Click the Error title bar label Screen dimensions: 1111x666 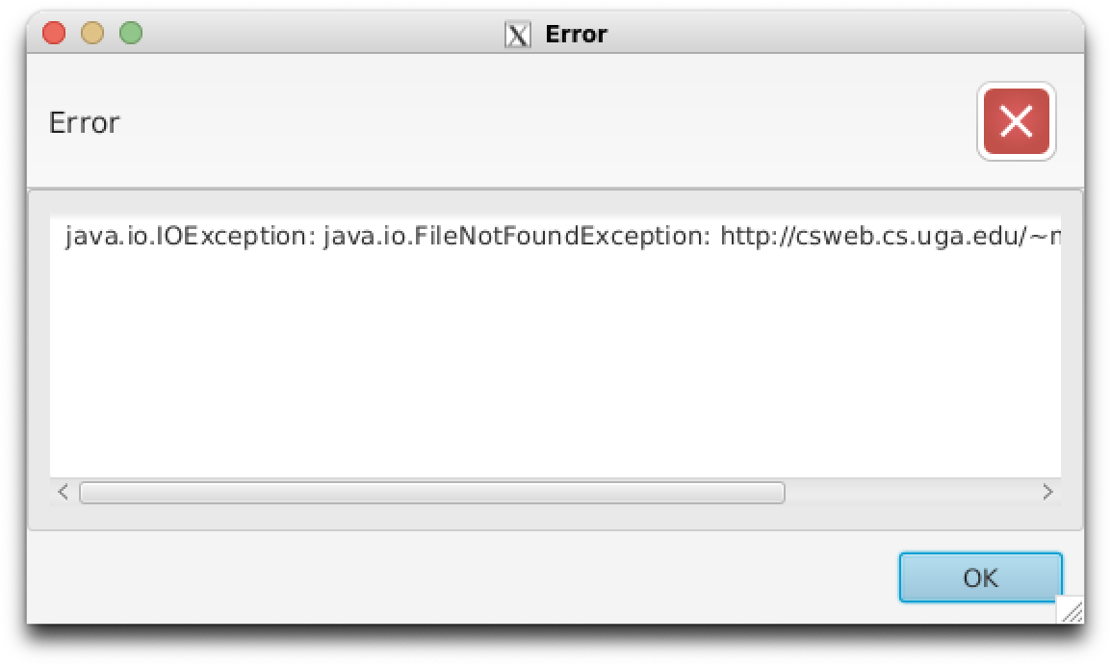[577, 34]
